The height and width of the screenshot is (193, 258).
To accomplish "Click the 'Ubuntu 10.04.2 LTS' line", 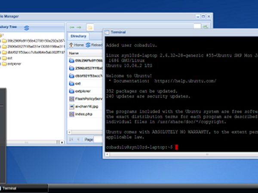I will point(129,66).
